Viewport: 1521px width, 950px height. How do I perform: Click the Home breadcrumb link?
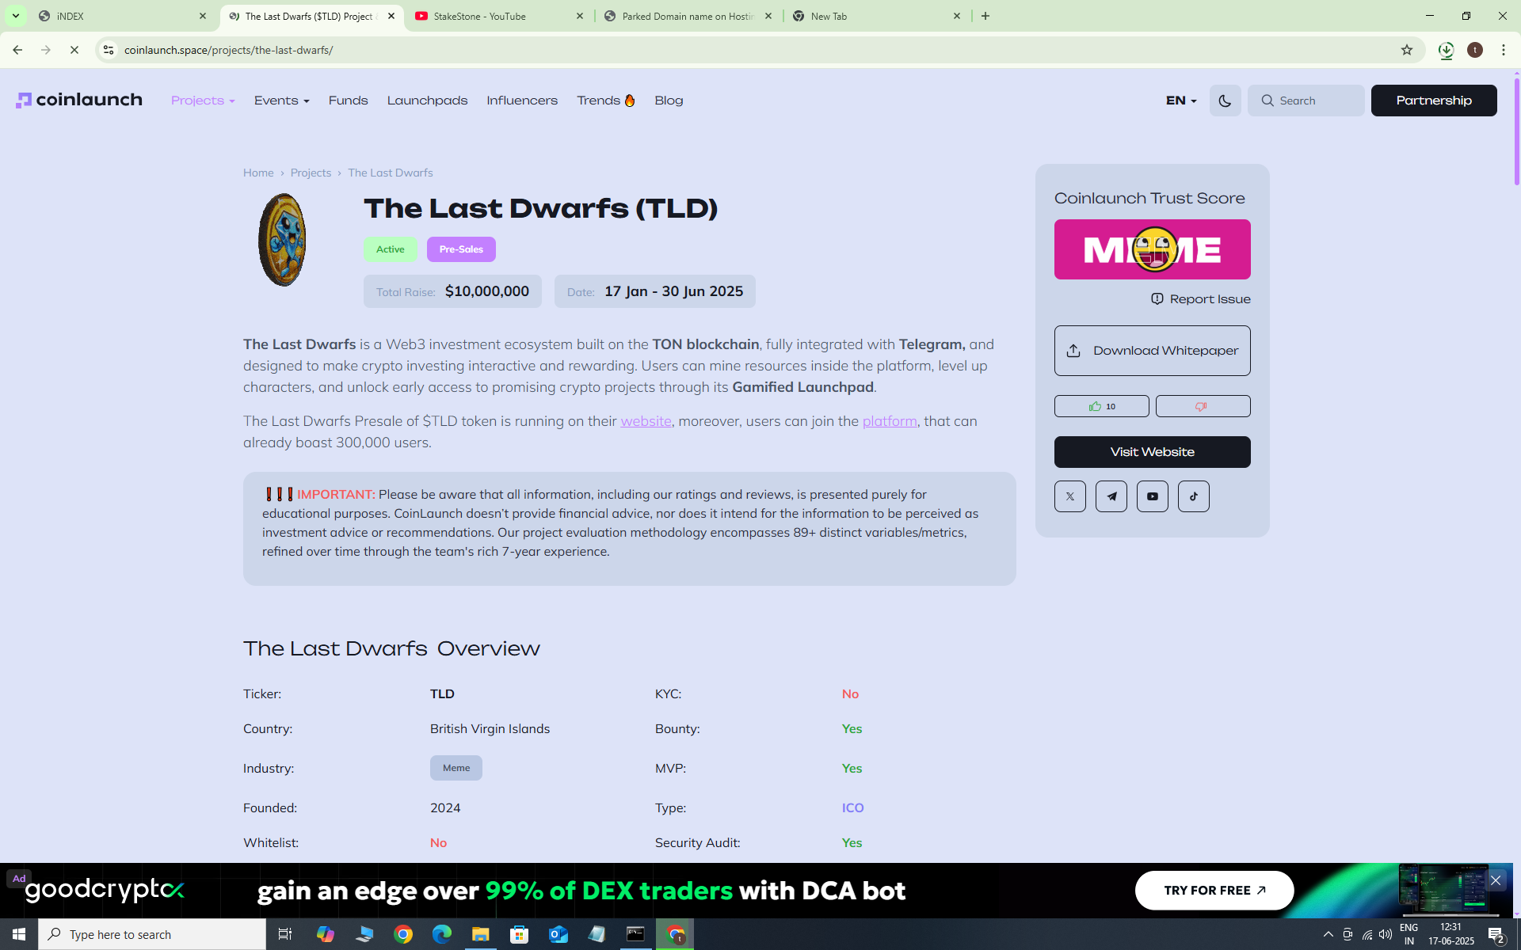point(258,173)
